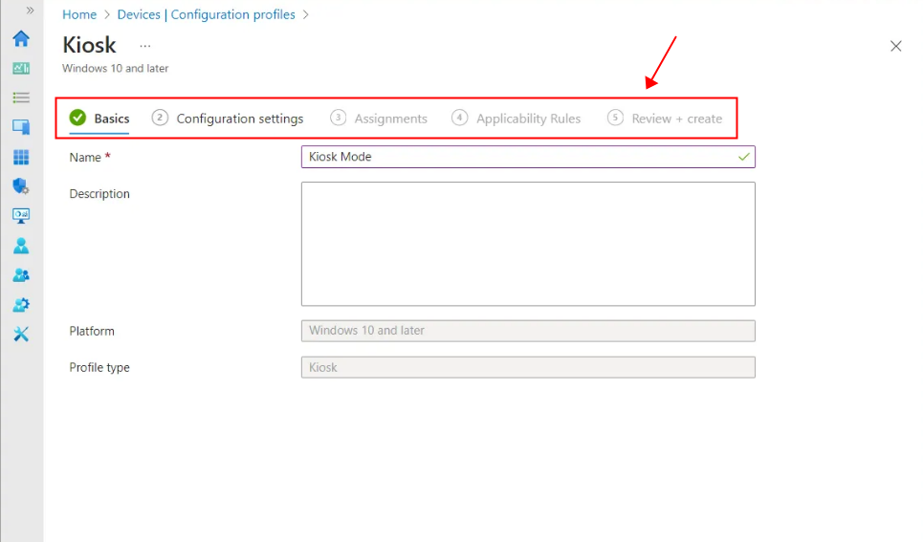
Task: Go to Devices | Configuration profiles breadcrumb
Action: click(x=206, y=14)
